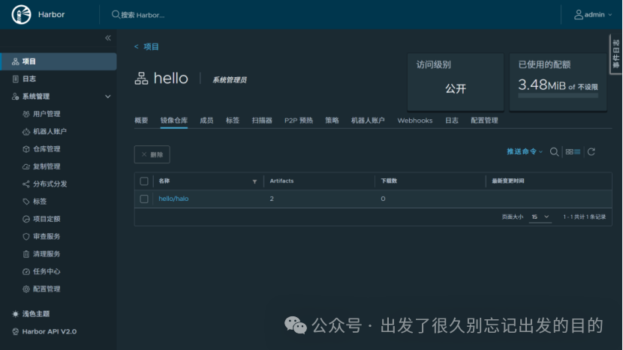Switch to the P2P 预热 tab
623x350 pixels.
[x=299, y=120]
